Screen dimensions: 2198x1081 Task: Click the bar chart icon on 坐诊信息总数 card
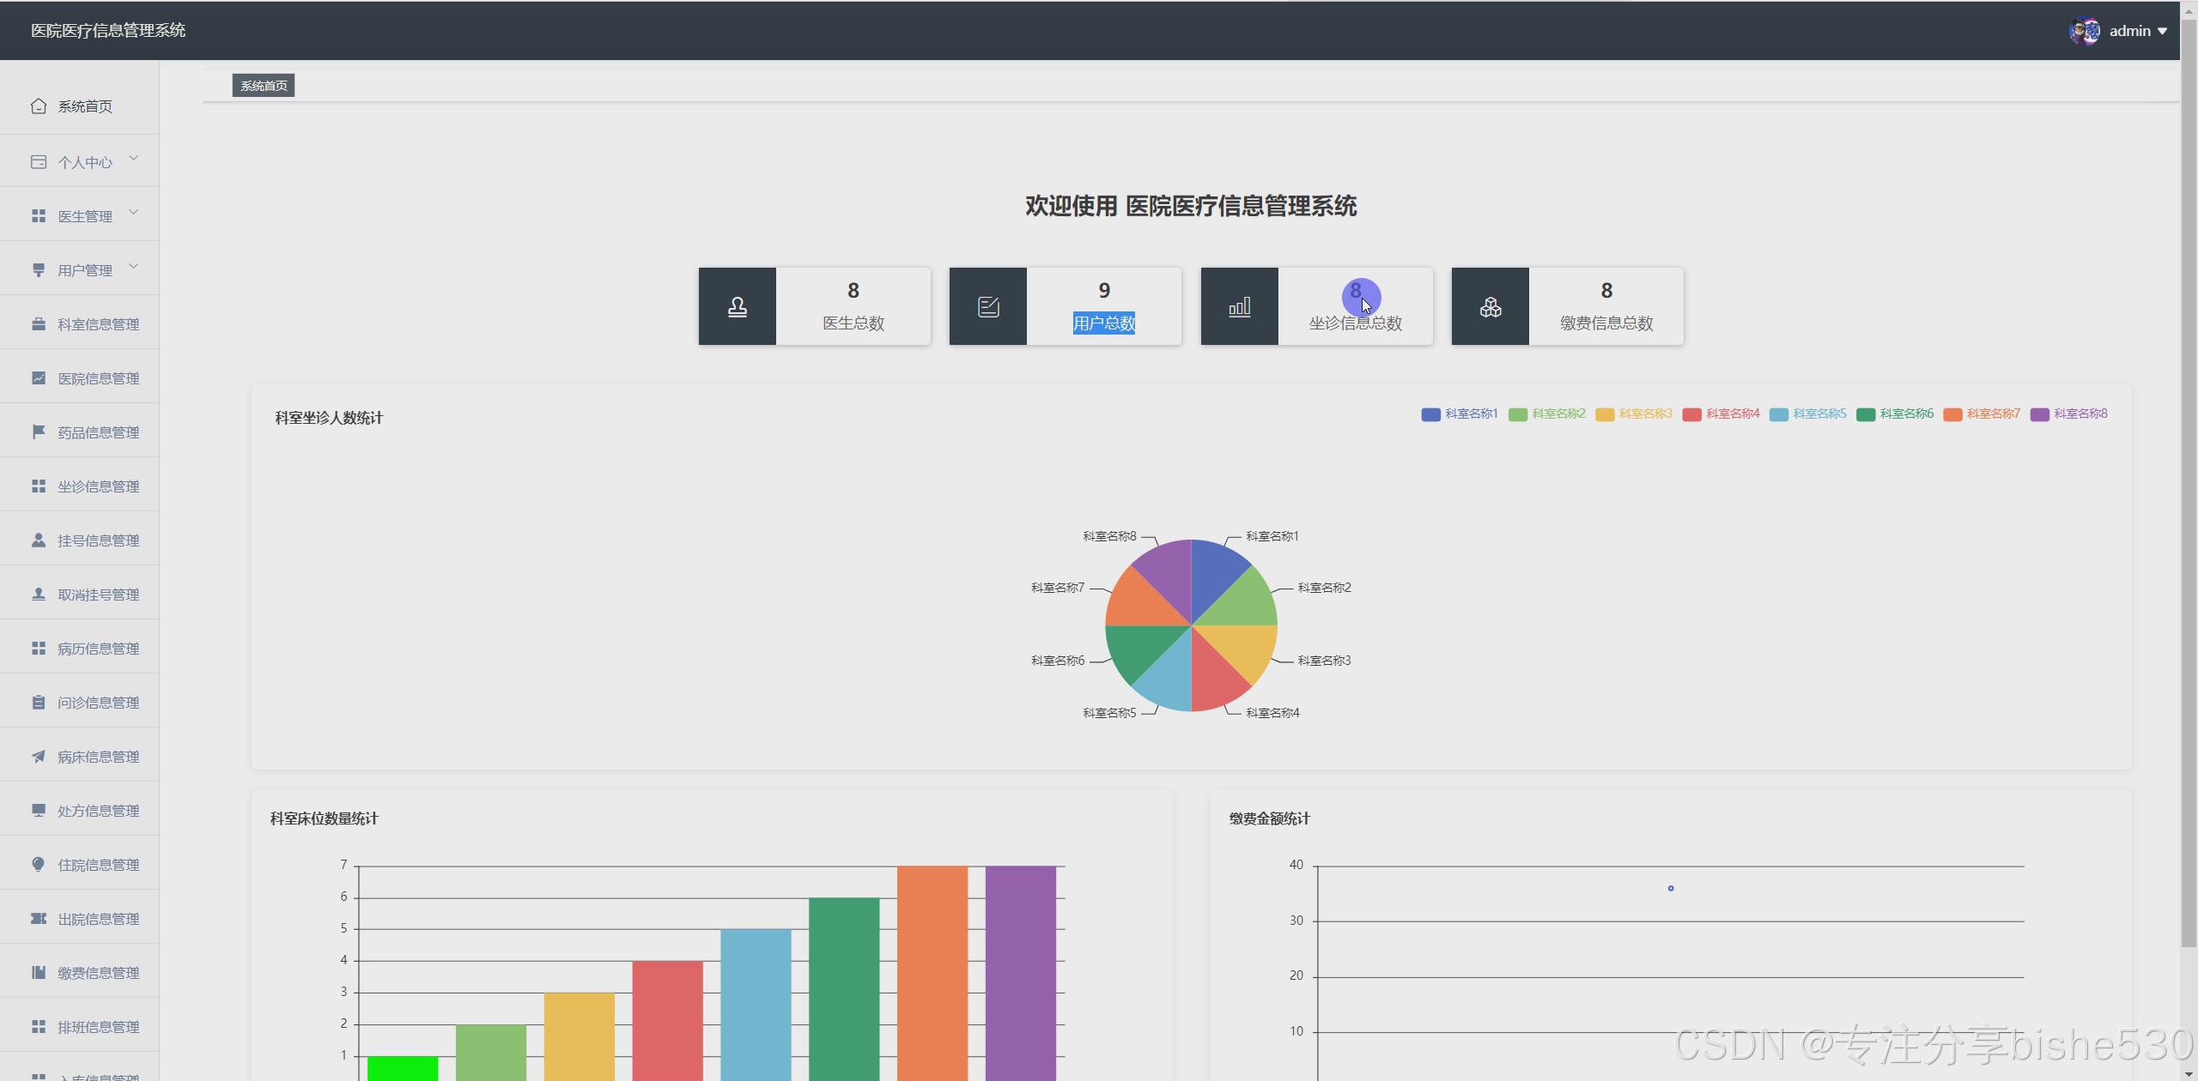1239,306
